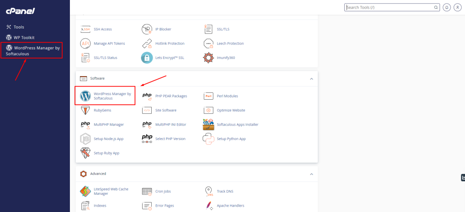
Task: Click the search magnifier icon
Action: click(435, 7)
